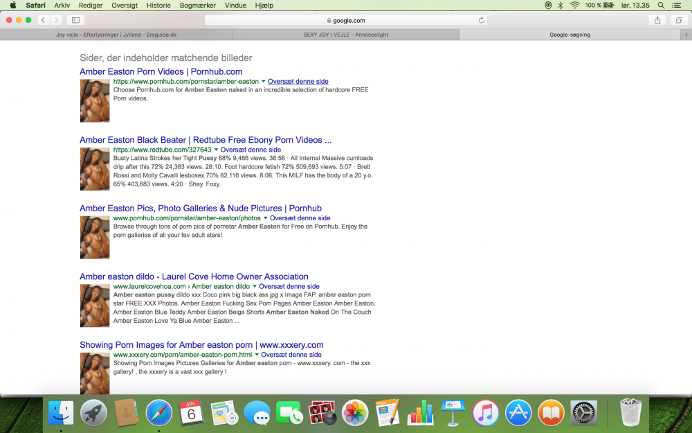The width and height of the screenshot is (692, 433).
Task: Expand the arrow beside the amber-easton/photos URL
Action: tap(265, 218)
